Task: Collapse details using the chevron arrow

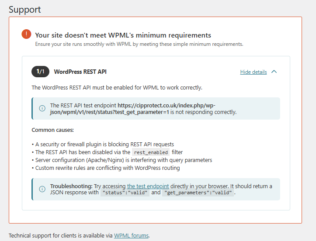Action: coord(274,72)
